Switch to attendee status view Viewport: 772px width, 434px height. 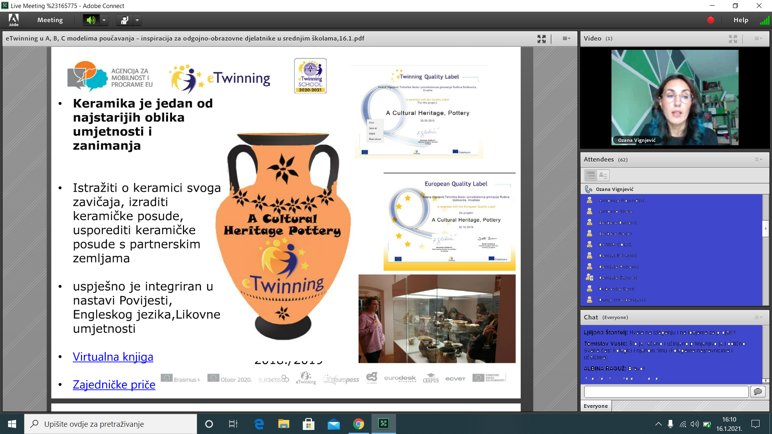603,175
